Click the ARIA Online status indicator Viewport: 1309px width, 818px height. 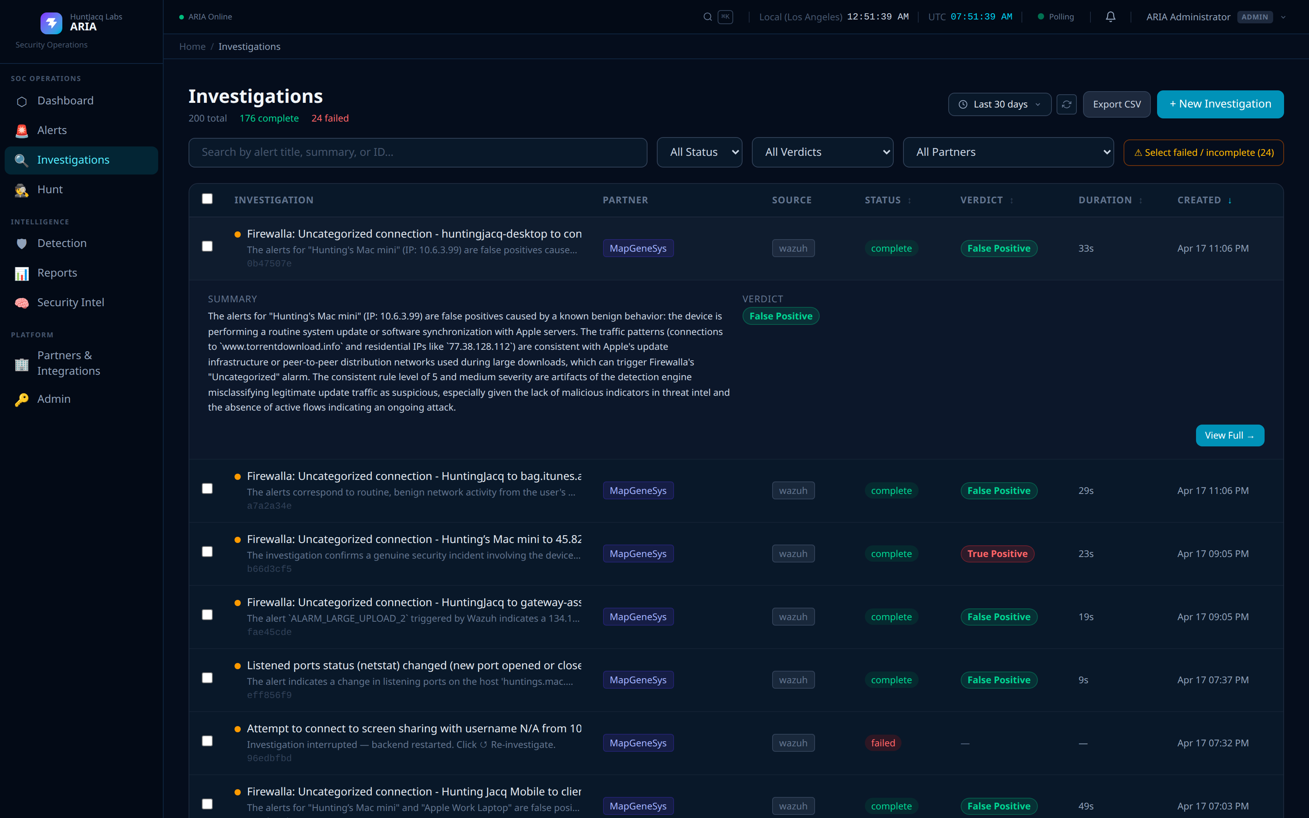pyautogui.click(x=206, y=17)
